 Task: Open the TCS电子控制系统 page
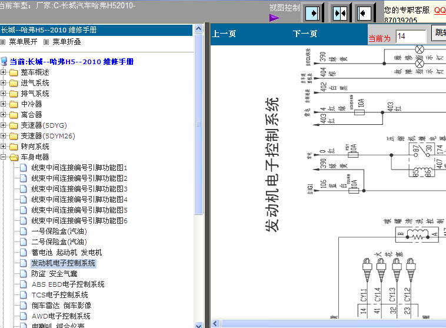click(x=60, y=295)
